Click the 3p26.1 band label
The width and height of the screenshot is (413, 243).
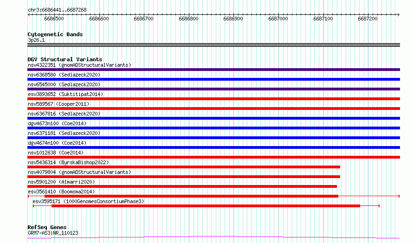click(x=36, y=40)
